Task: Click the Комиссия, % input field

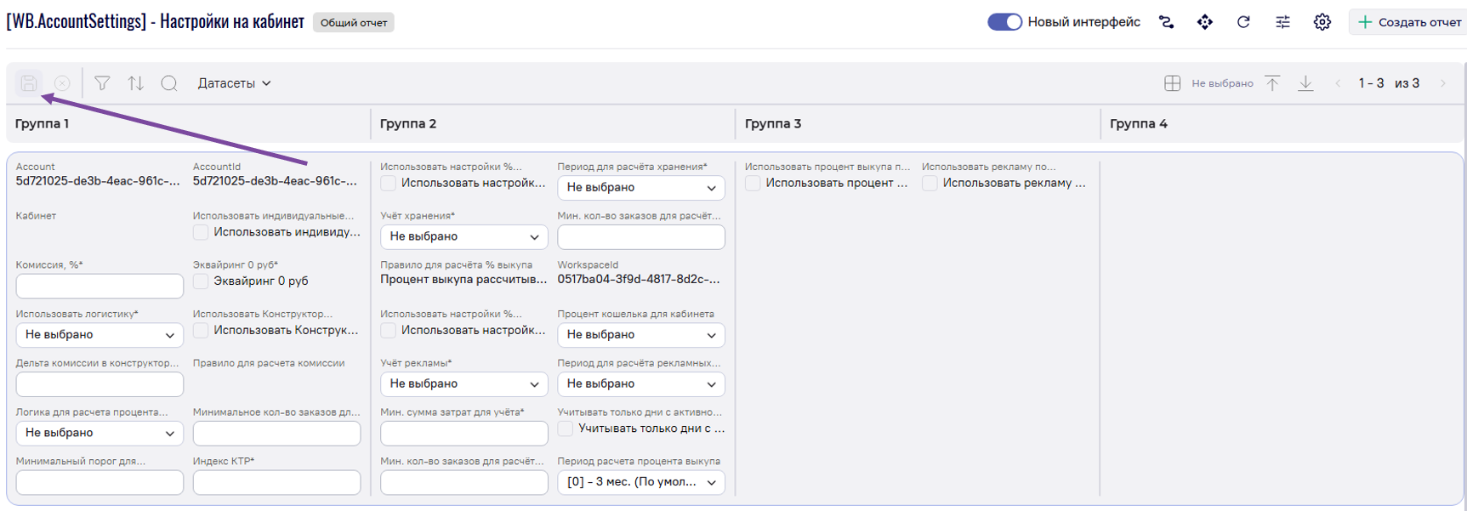Action: (100, 287)
